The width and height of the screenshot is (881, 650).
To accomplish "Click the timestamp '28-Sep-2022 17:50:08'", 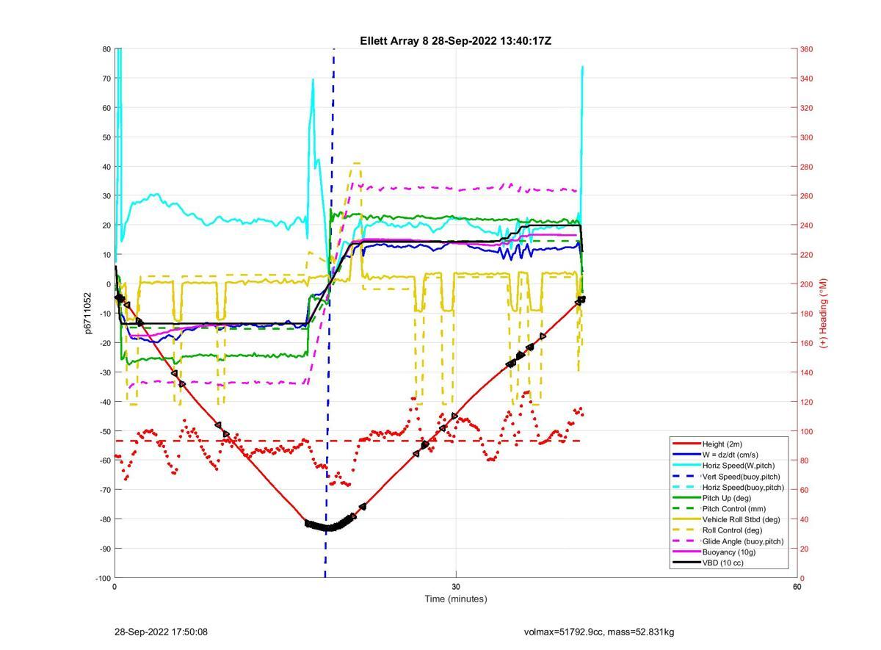I will pyautogui.click(x=161, y=632).
